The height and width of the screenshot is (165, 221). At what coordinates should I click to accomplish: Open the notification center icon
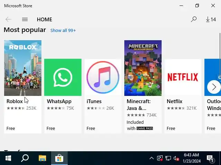point(211,158)
